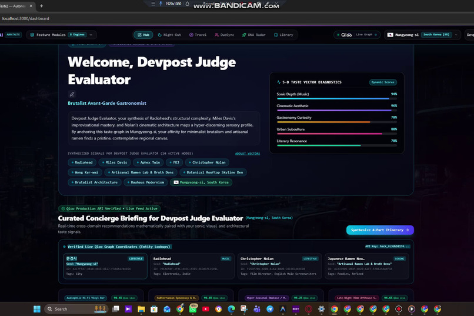
Task: Expand the Mungyeong-si location dropdown chevron
Action: coord(456,35)
